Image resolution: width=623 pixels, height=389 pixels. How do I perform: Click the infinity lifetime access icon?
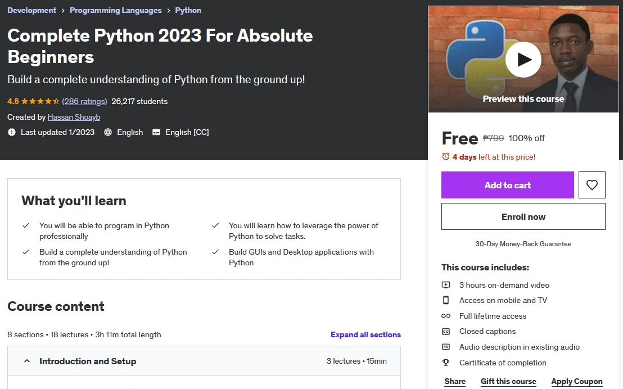coord(446,316)
